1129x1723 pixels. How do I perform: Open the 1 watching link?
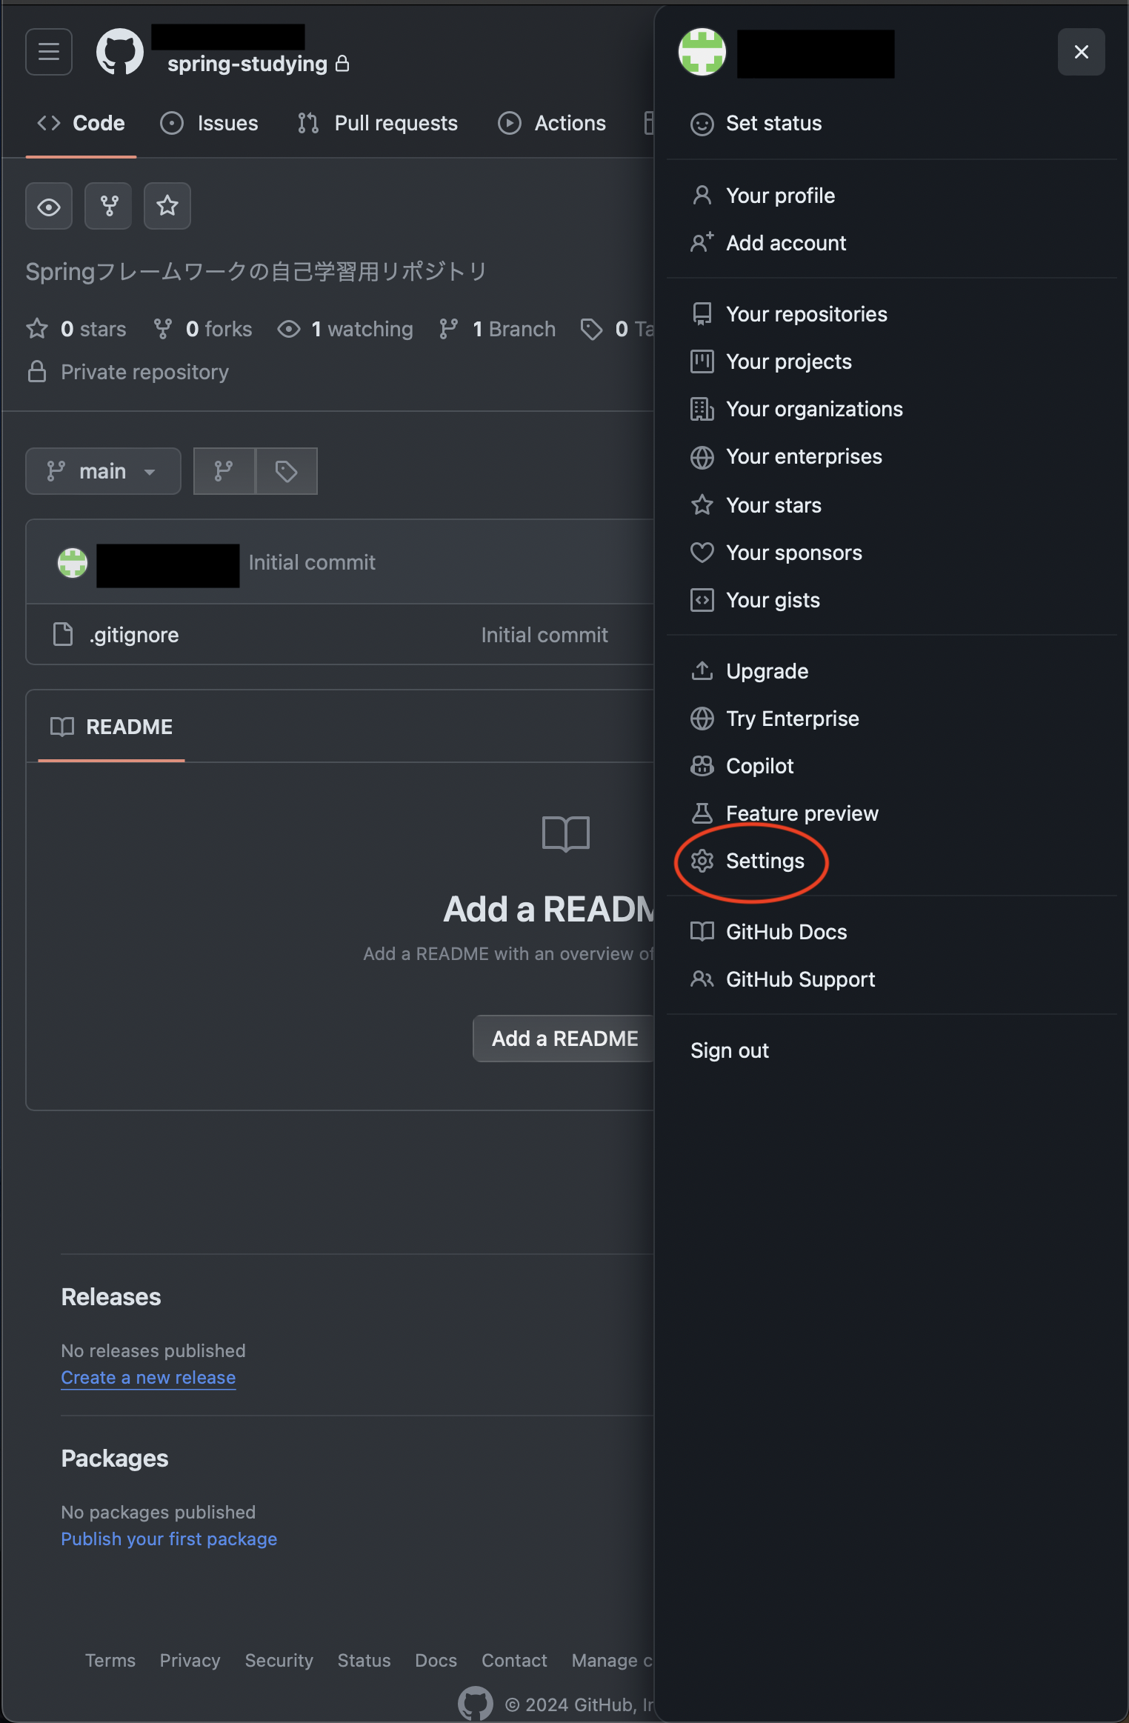coord(345,329)
